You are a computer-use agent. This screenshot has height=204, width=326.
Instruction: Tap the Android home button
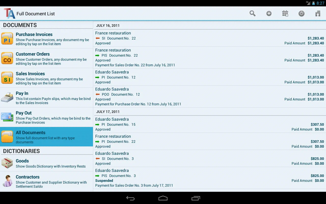point(163,198)
